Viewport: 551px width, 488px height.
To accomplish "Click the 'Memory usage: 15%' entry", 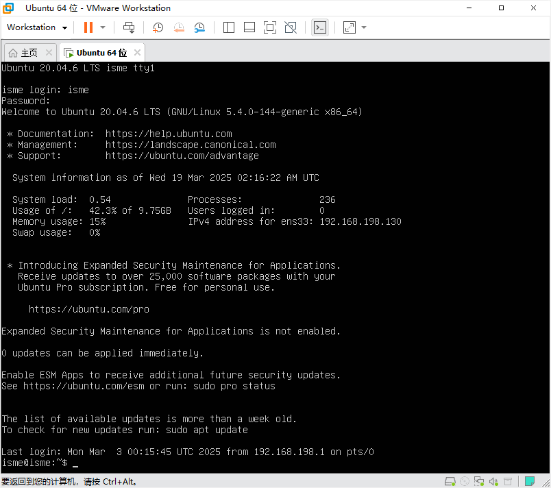I will pyautogui.click(x=59, y=221).
